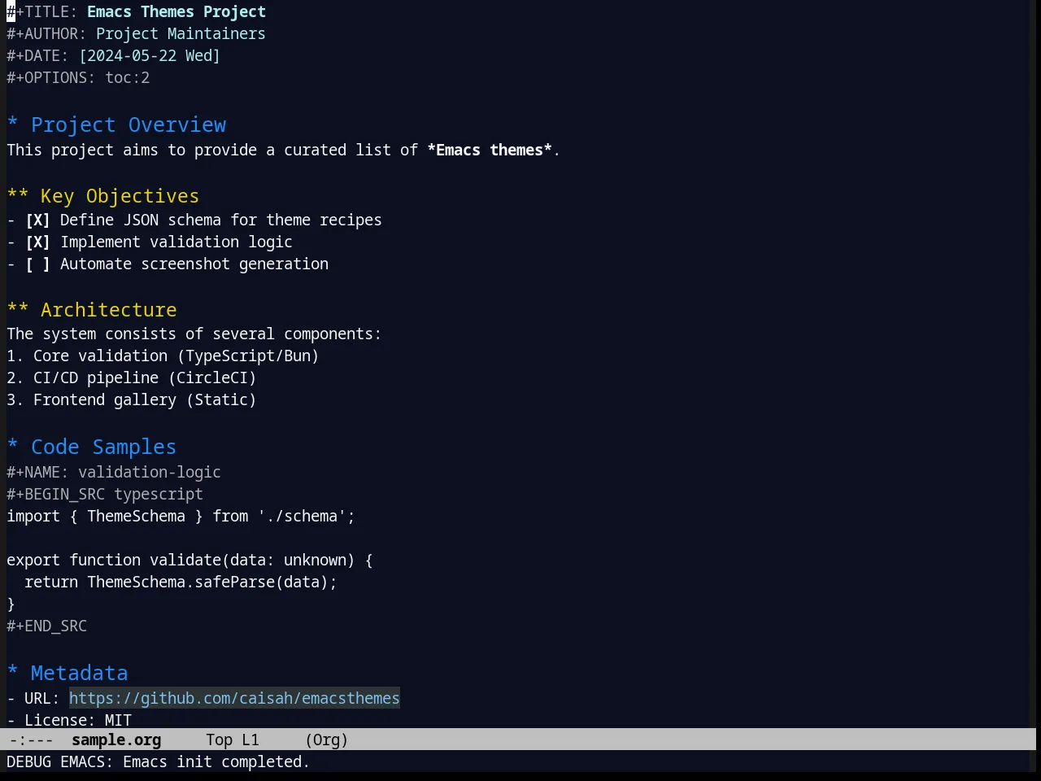Click the 'Metadata' heading text

(x=79, y=673)
